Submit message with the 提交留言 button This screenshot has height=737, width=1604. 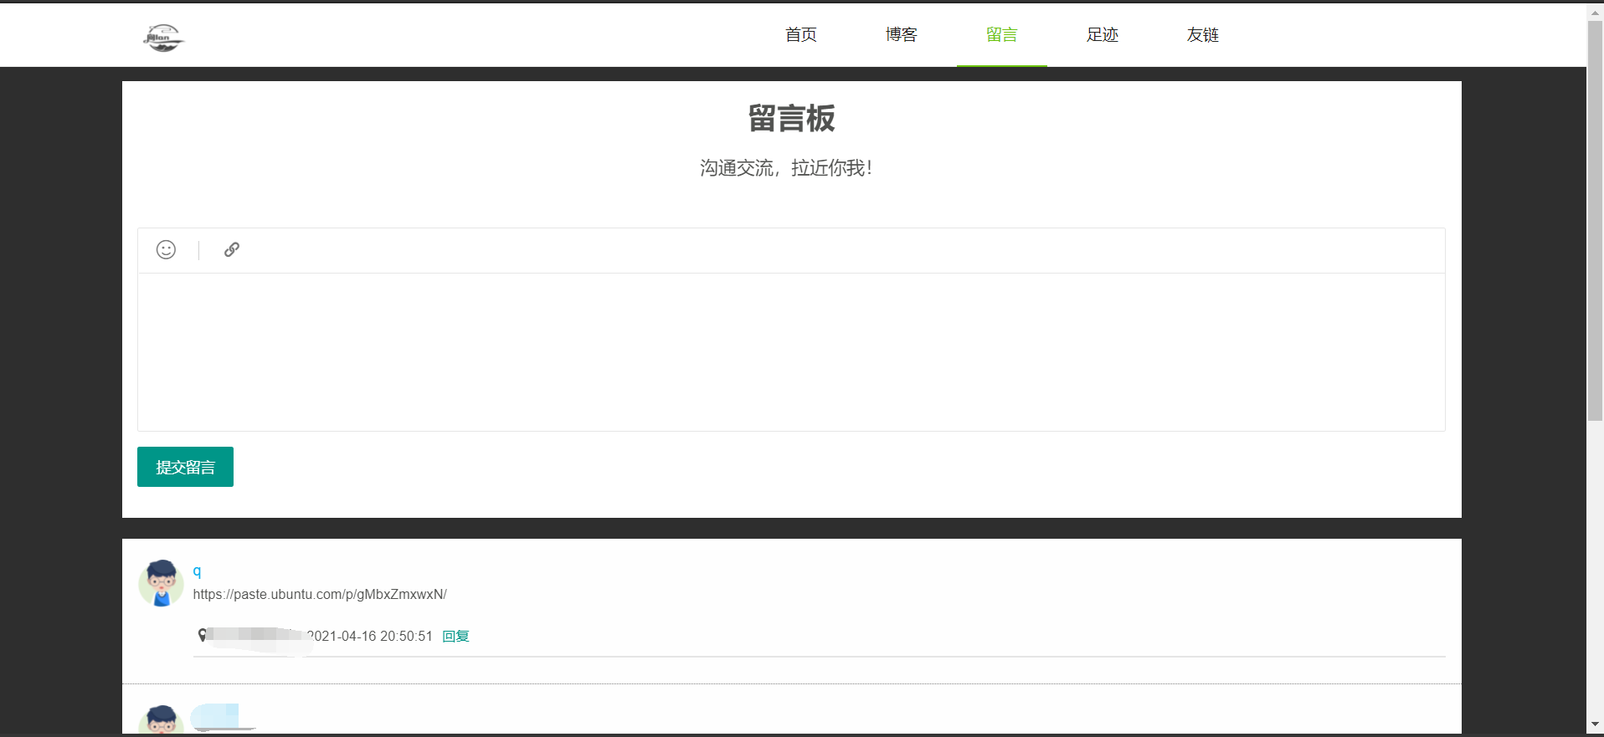[185, 467]
